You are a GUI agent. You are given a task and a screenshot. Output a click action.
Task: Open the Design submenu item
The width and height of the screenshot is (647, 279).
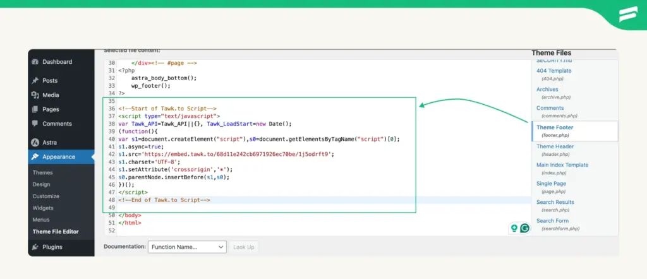coord(41,184)
